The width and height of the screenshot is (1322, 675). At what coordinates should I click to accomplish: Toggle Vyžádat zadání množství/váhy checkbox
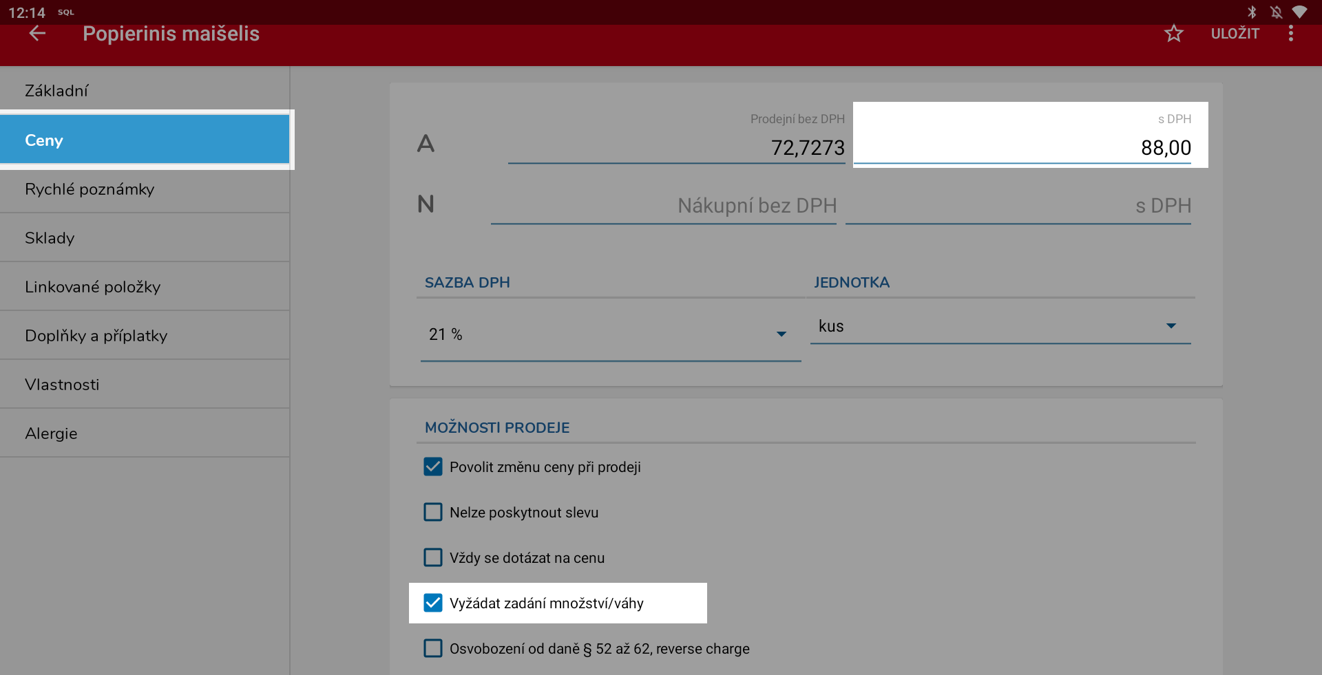[433, 603]
